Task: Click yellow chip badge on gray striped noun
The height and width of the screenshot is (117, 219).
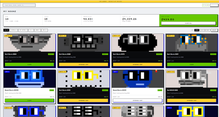Action: point(8,36)
